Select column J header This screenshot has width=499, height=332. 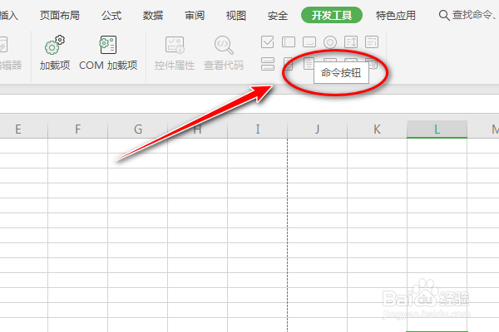point(317,129)
